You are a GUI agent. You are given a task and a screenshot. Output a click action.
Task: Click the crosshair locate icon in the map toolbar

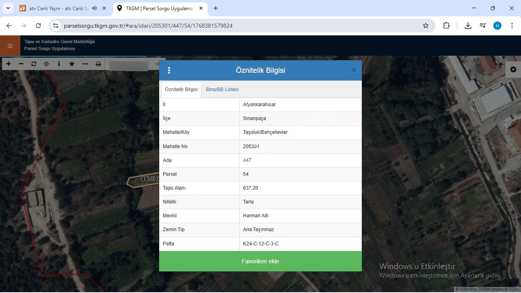coord(46,64)
